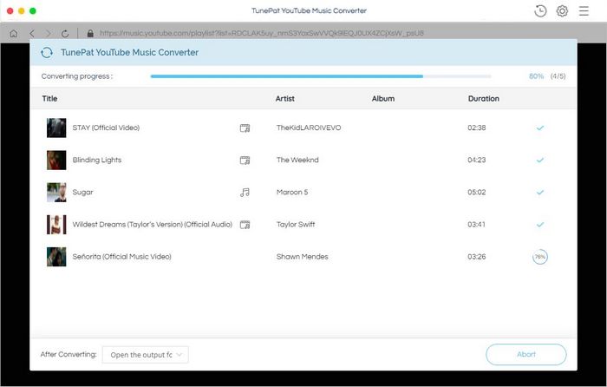
Task: Select the STAY (Official Video) title
Action: coord(106,128)
